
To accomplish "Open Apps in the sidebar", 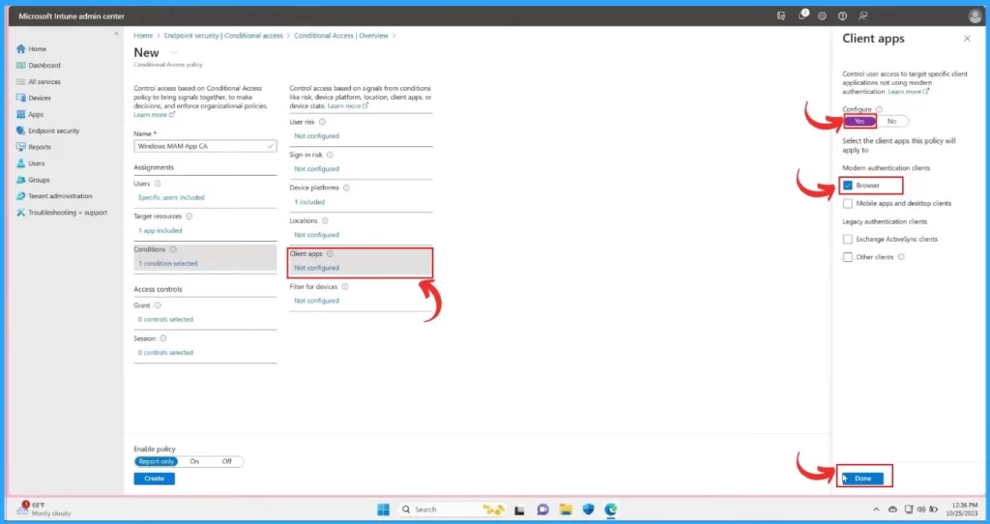I will (30, 114).
